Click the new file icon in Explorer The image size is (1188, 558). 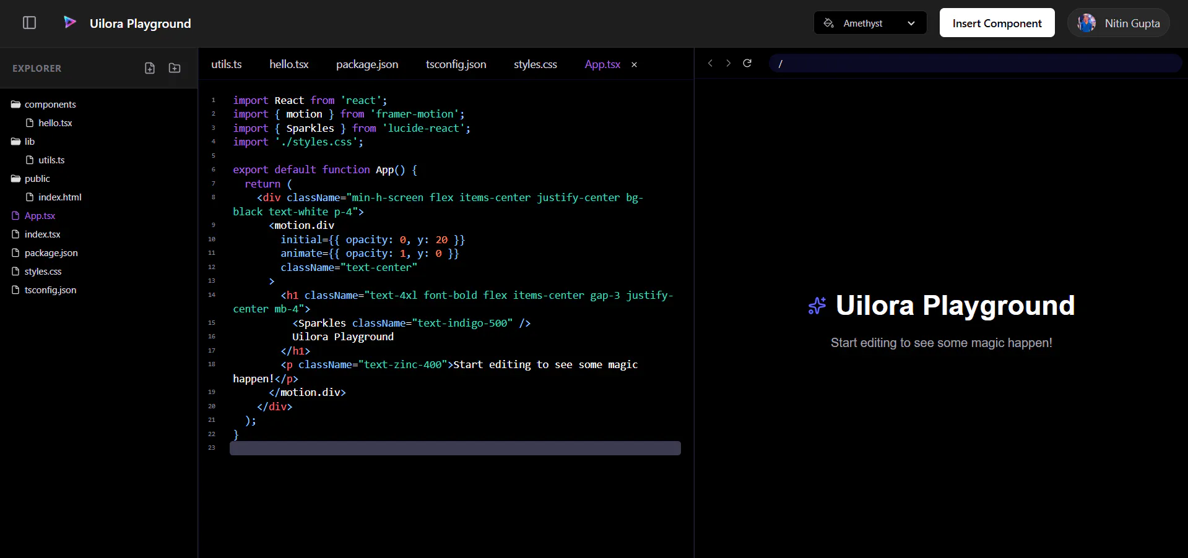(x=150, y=68)
